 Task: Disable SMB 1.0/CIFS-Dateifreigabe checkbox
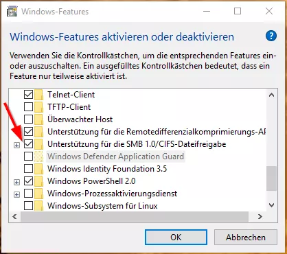(x=28, y=144)
